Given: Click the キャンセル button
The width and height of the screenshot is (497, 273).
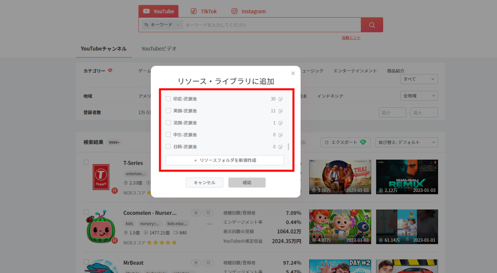Looking at the screenshot, I should (204, 182).
